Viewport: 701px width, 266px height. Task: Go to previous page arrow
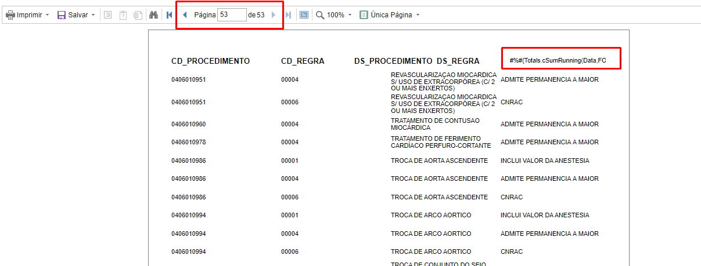coord(185,15)
